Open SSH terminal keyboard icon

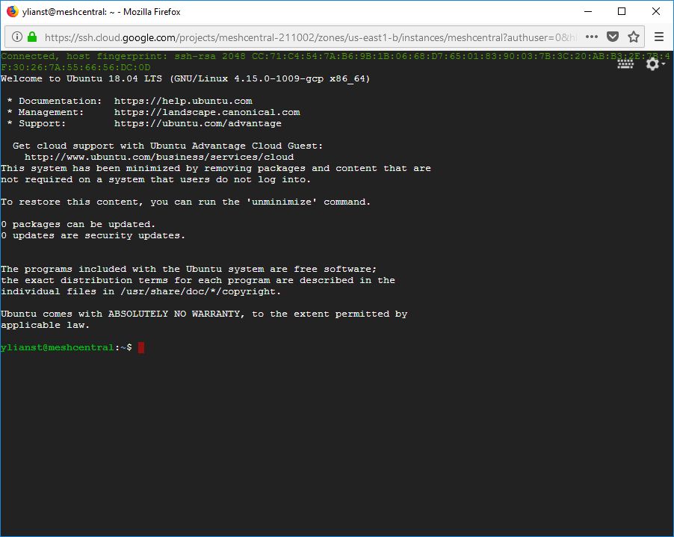coord(625,64)
